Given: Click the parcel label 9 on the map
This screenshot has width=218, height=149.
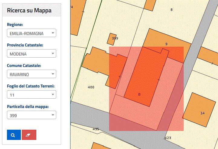Looking at the screenshot, I should pos(166,44).
